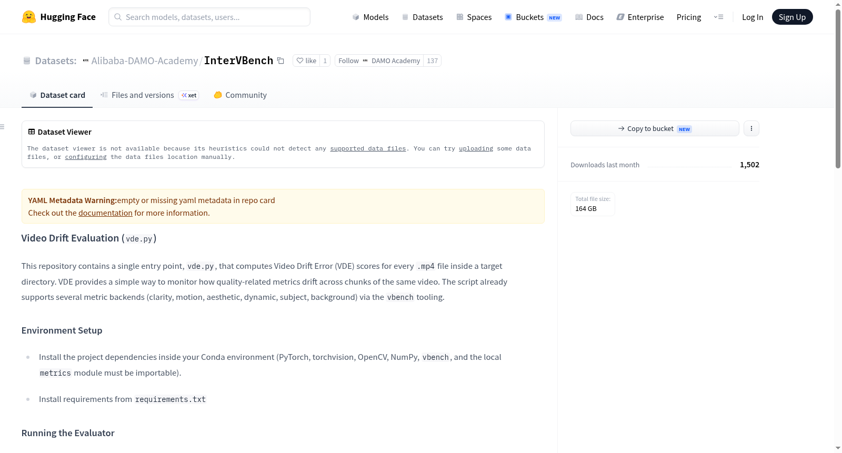Open the InterVBench dataset title link
Image resolution: width=842 pixels, height=453 pixels.
pyautogui.click(x=238, y=61)
